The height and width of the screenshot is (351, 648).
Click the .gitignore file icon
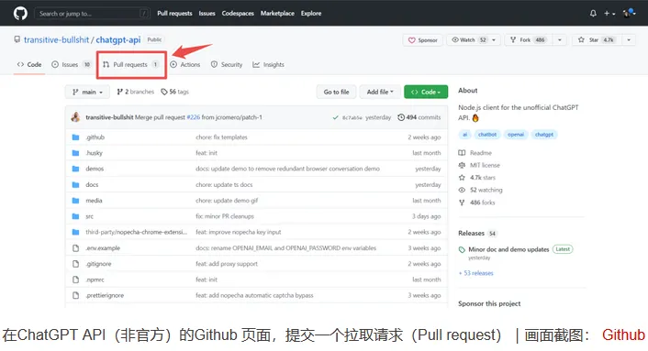[75, 264]
